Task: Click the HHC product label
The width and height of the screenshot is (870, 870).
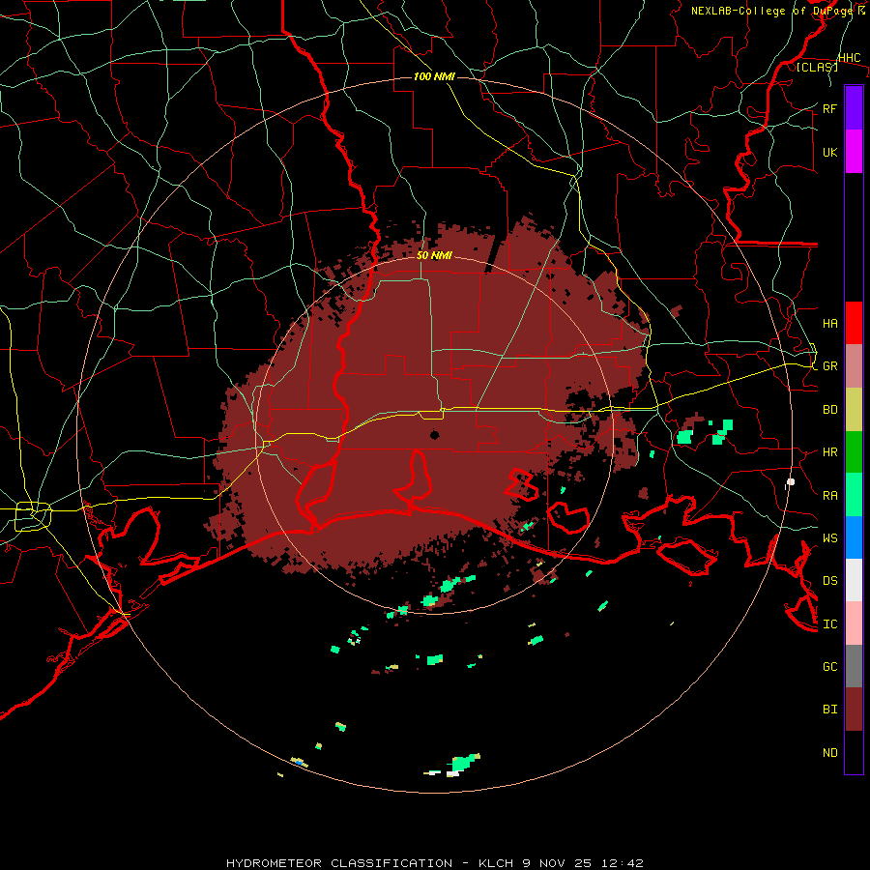Action: pyautogui.click(x=850, y=58)
